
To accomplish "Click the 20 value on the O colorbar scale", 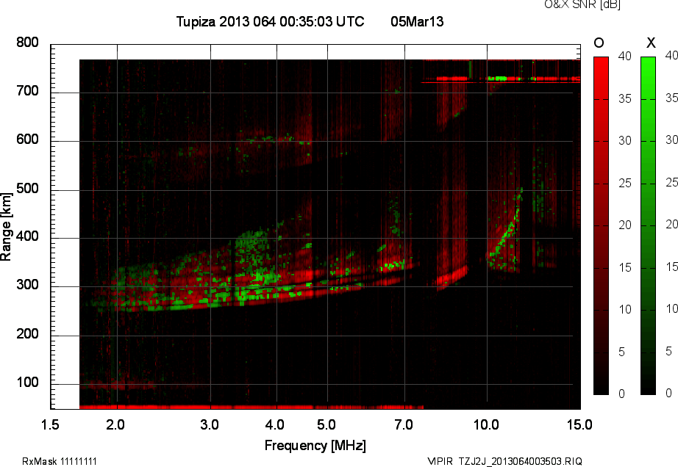I will coord(625,225).
